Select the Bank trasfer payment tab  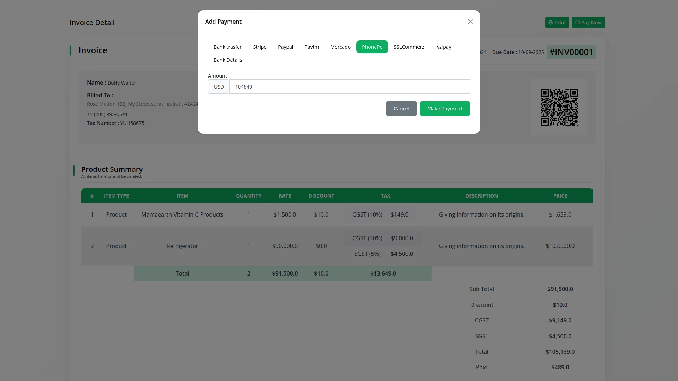pos(227,47)
